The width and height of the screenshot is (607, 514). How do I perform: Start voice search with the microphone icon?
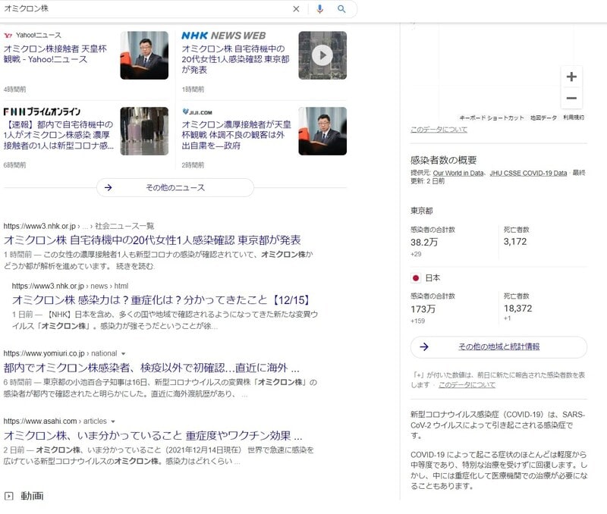point(319,9)
